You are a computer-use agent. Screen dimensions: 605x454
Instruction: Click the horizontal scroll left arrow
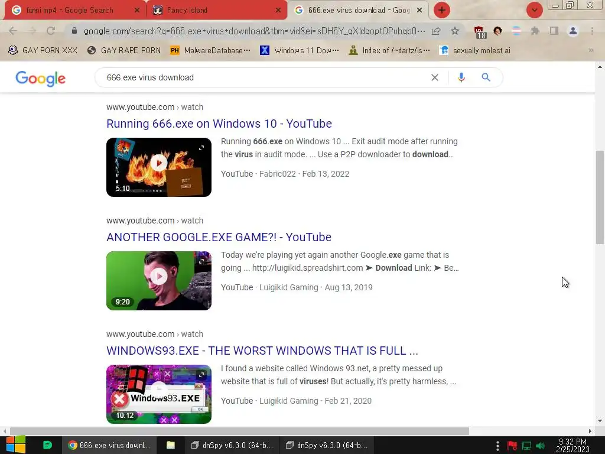pyautogui.click(x=5, y=431)
